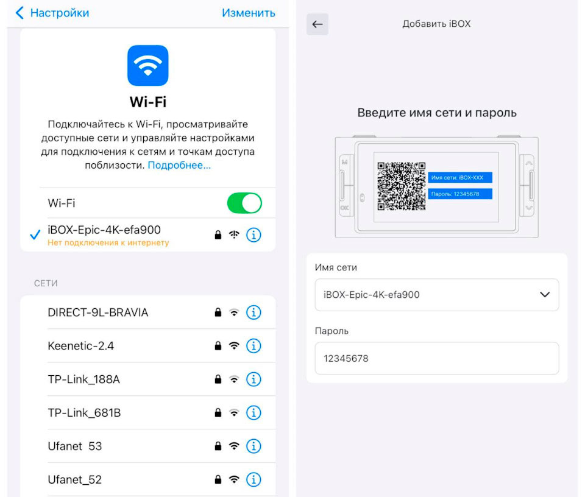Open info icon for DIRECT-9L-BRAVIA

pyautogui.click(x=253, y=312)
